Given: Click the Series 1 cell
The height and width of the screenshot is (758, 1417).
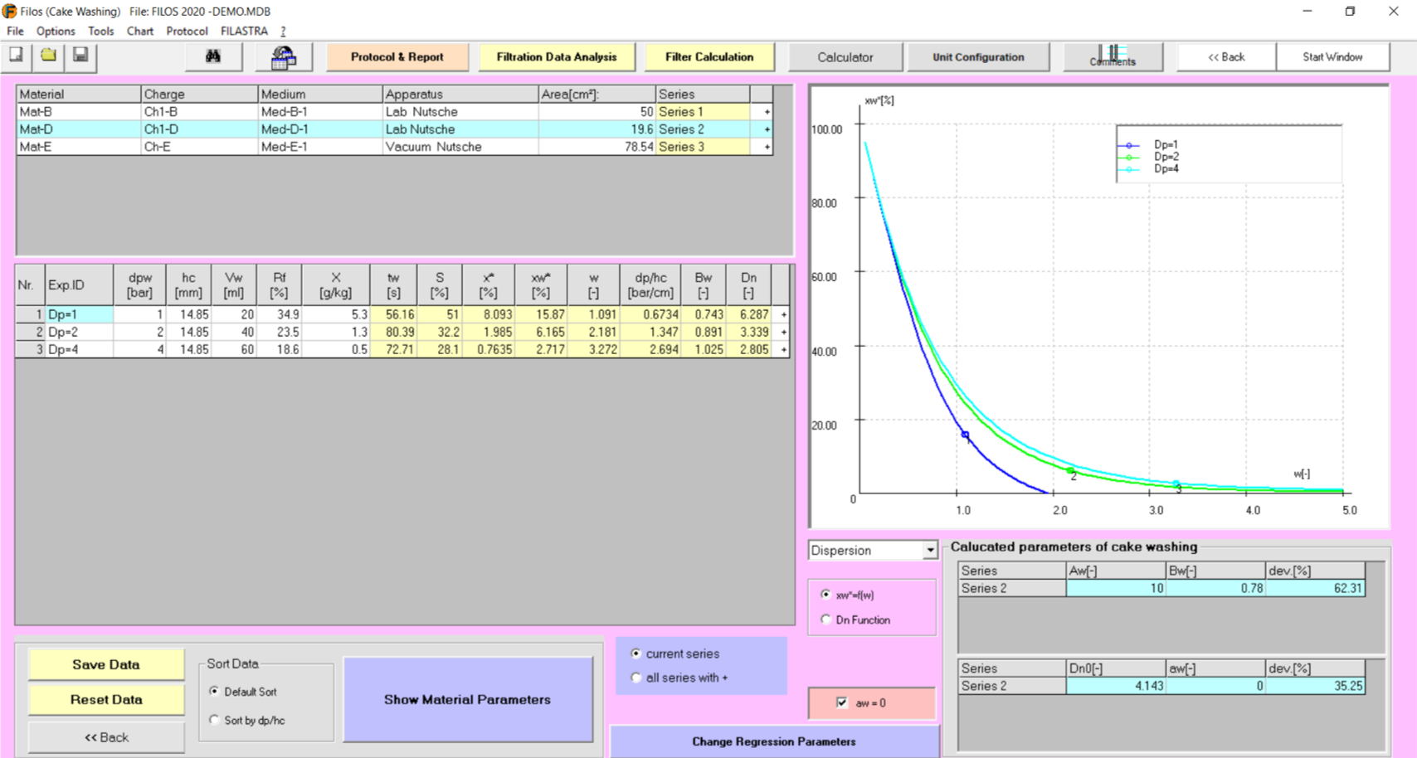Looking at the screenshot, I should point(703,112).
